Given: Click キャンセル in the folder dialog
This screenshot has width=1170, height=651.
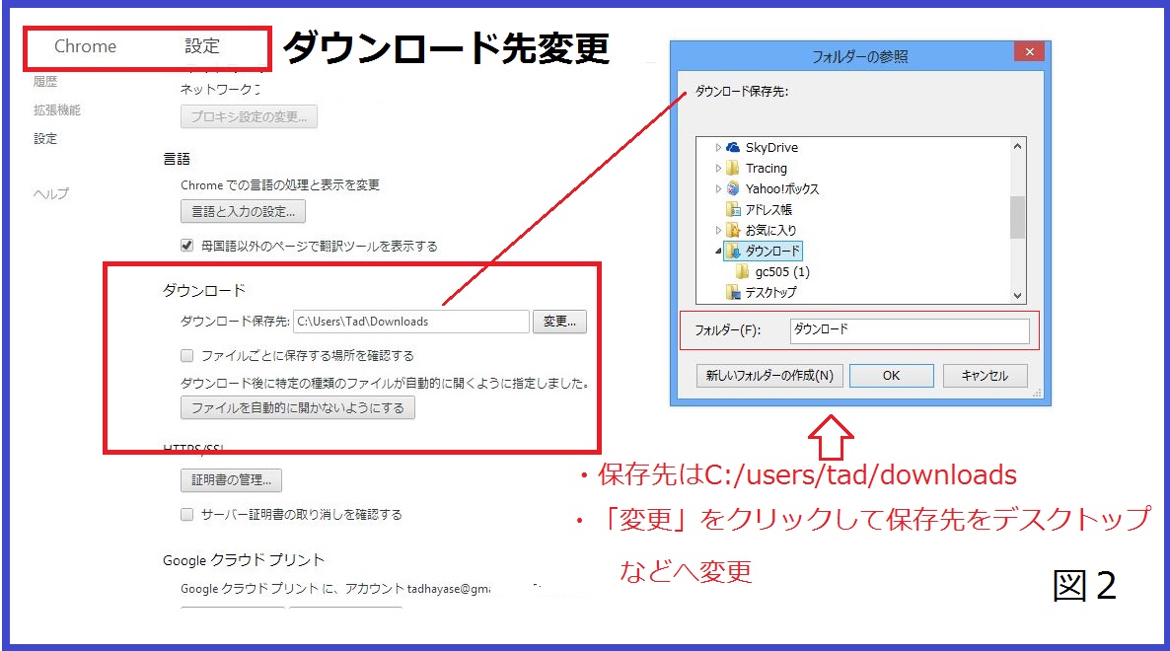Looking at the screenshot, I should coord(985,375).
